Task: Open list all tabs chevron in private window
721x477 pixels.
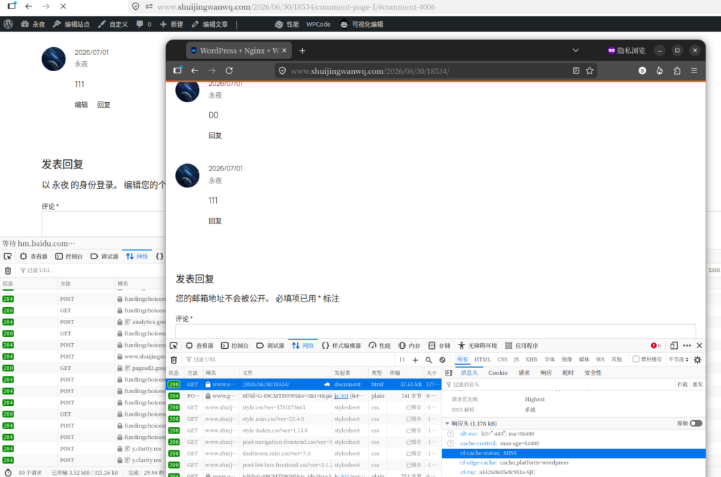Action: [x=575, y=51]
